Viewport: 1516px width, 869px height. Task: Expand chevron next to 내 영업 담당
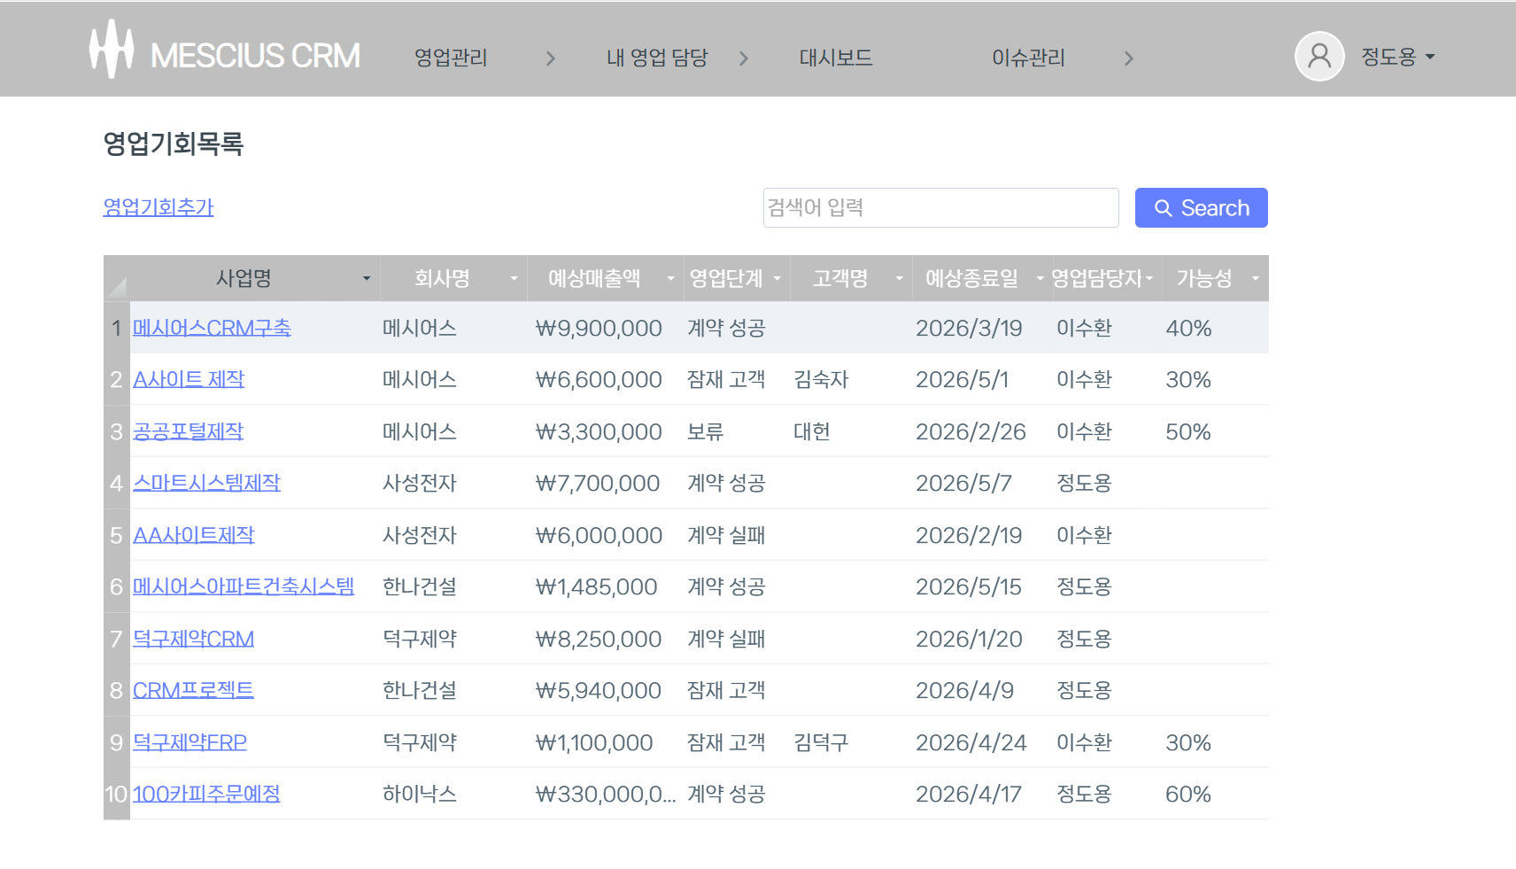[x=744, y=58]
